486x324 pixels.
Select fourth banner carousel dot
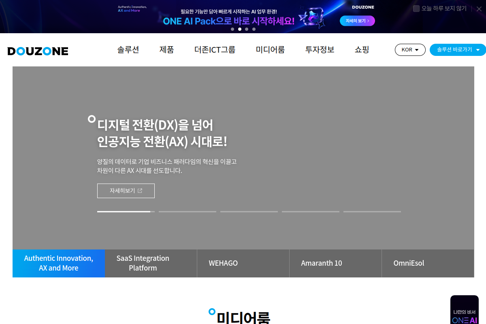click(x=254, y=29)
